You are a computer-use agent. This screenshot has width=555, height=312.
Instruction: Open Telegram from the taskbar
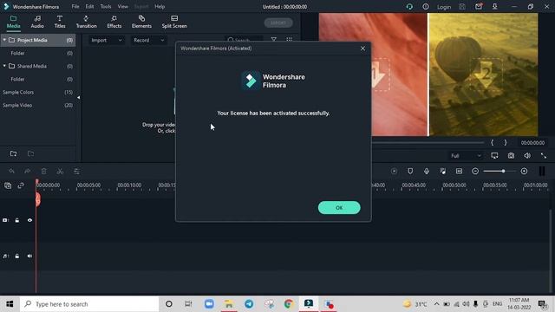[x=249, y=304]
